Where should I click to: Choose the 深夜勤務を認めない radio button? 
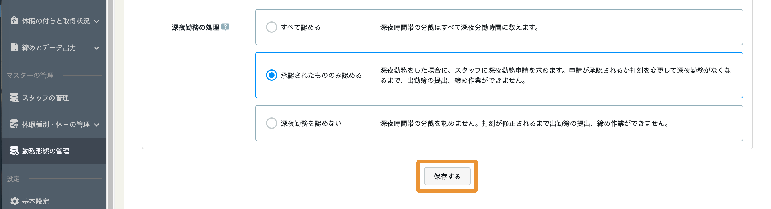point(271,123)
